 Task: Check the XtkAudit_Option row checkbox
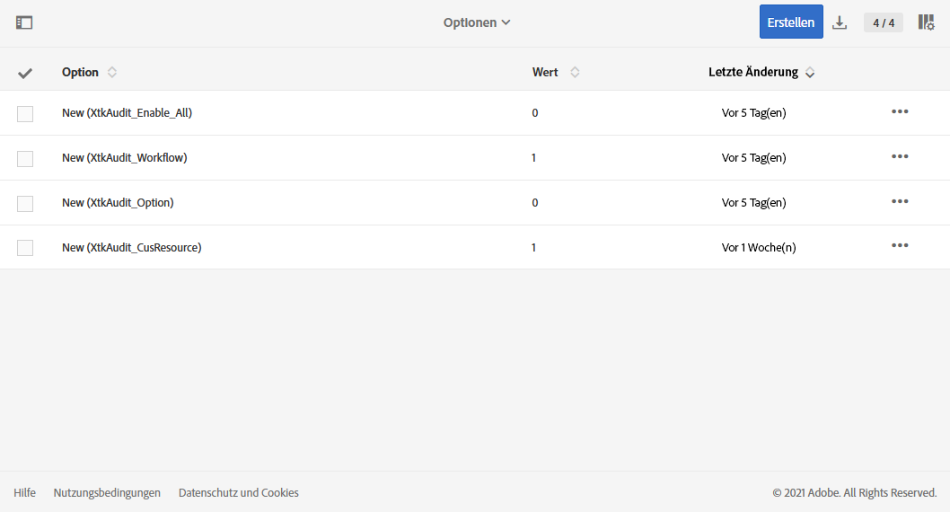point(25,203)
